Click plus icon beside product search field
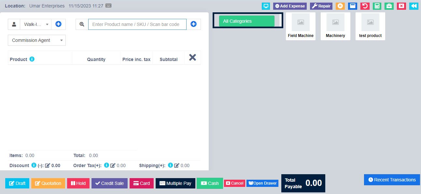The width and height of the screenshot is (421, 194). pyautogui.click(x=193, y=24)
